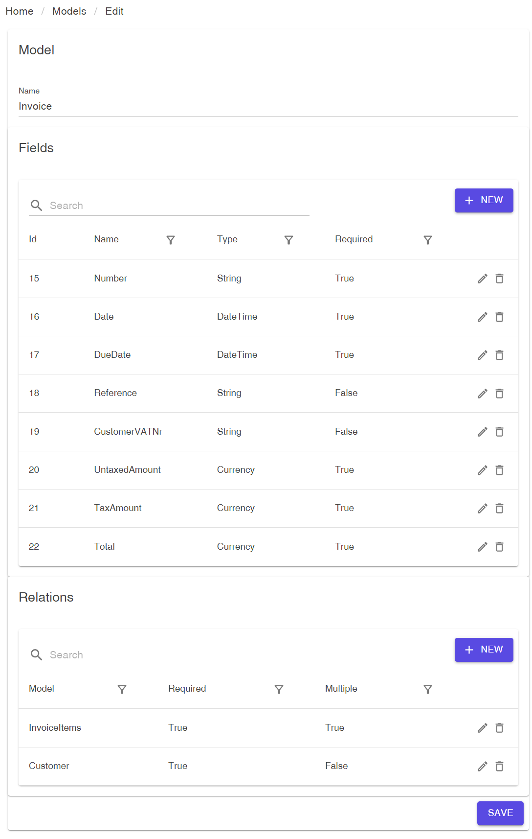Open filter for fields Required column
This screenshot has width=532, height=839.
pos(427,240)
